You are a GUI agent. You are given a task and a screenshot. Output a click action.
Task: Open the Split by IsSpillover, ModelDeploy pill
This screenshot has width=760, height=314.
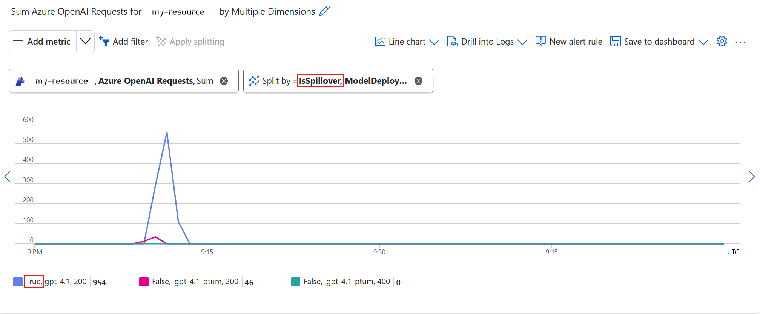[338, 81]
